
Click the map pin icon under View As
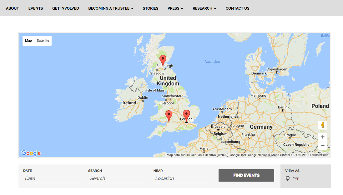coord(288,178)
